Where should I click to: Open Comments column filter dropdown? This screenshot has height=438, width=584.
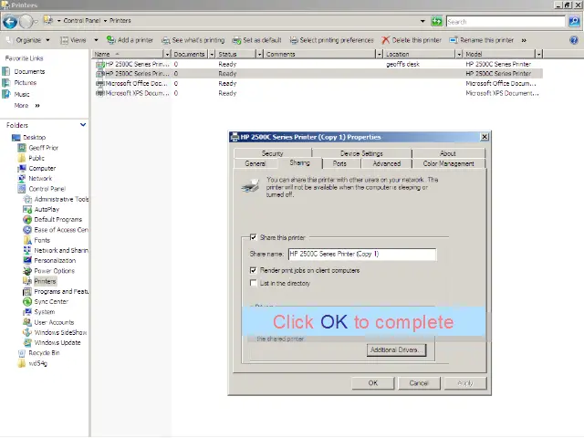380,55
